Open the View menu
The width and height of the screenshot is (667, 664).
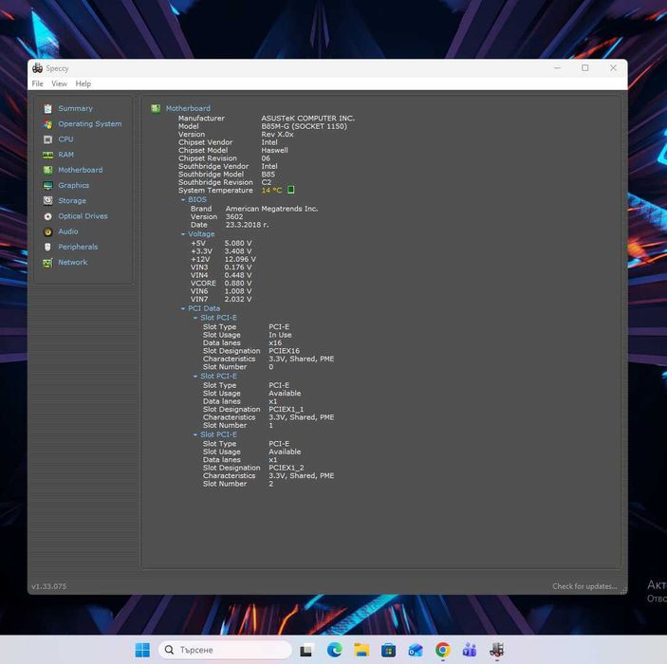click(x=59, y=83)
